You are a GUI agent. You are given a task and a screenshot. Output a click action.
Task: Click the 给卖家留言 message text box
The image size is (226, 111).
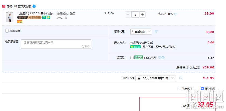pos(56,44)
